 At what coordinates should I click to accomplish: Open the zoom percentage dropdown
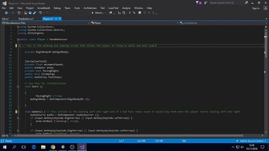(12, 136)
